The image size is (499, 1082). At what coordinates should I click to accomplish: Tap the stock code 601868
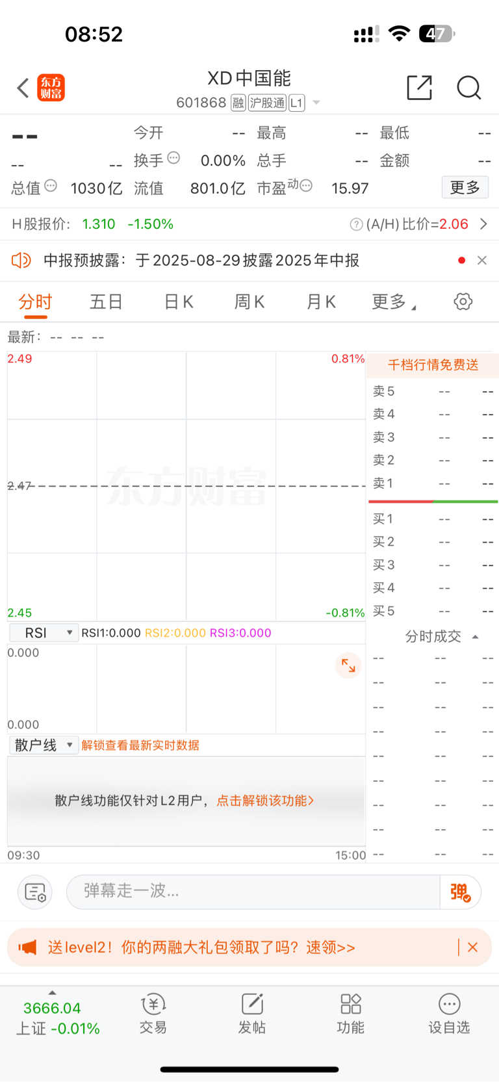point(201,103)
